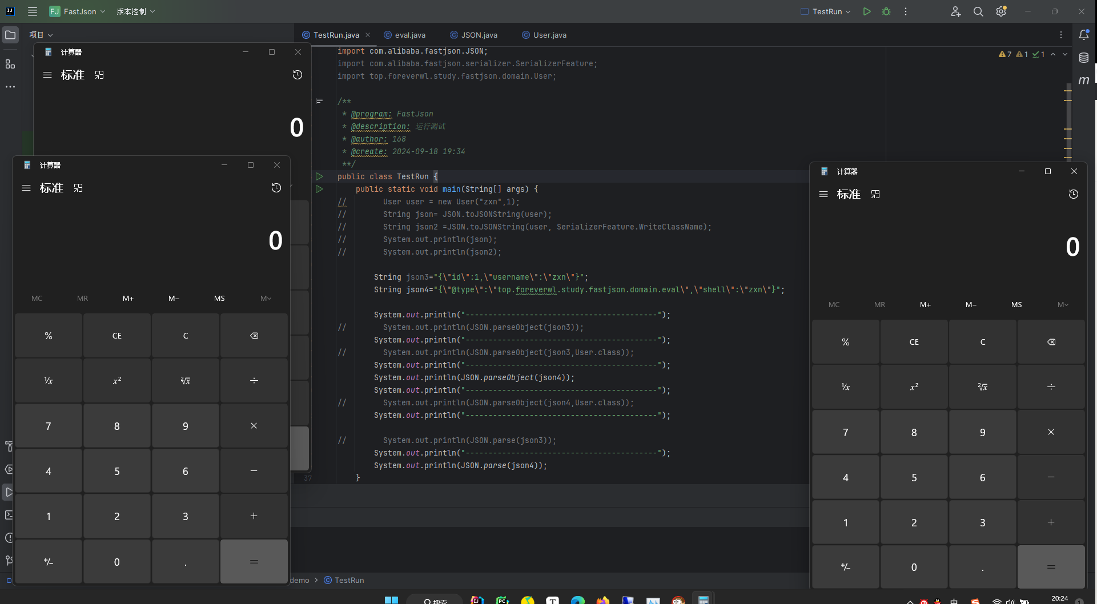Toggle sign with +/- in left front calculator

tap(49, 562)
